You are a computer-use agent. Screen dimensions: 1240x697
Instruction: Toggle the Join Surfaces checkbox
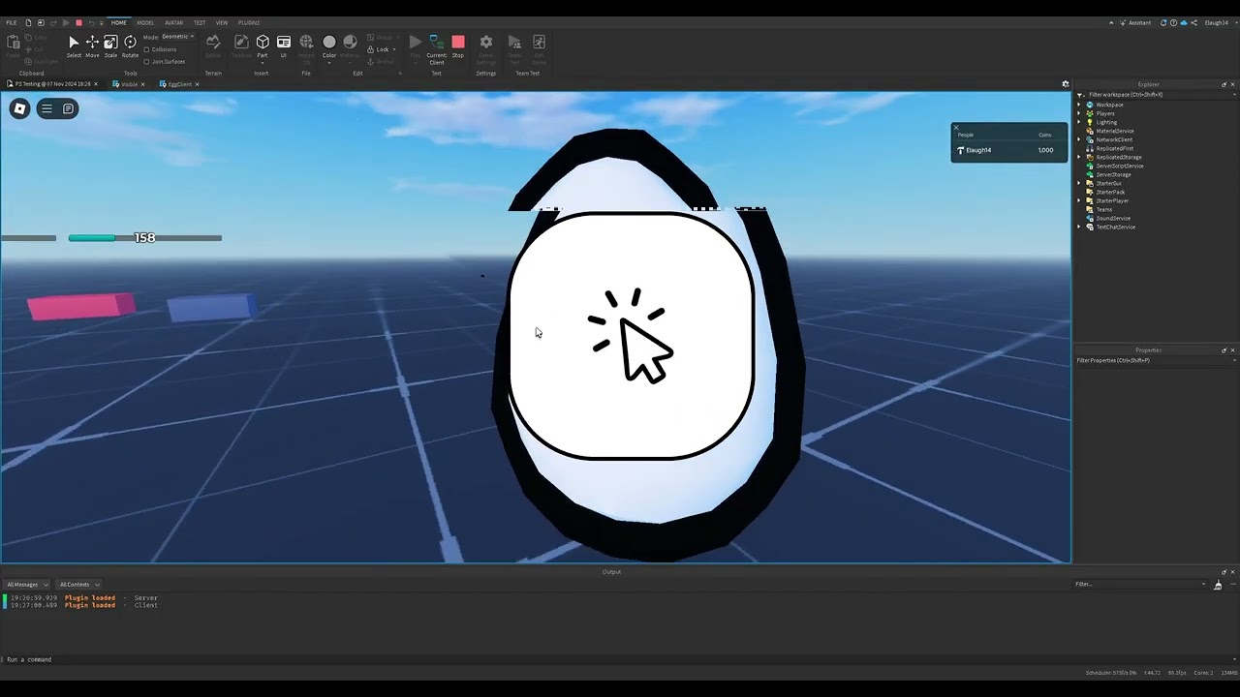pyautogui.click(x=147, y=61)
